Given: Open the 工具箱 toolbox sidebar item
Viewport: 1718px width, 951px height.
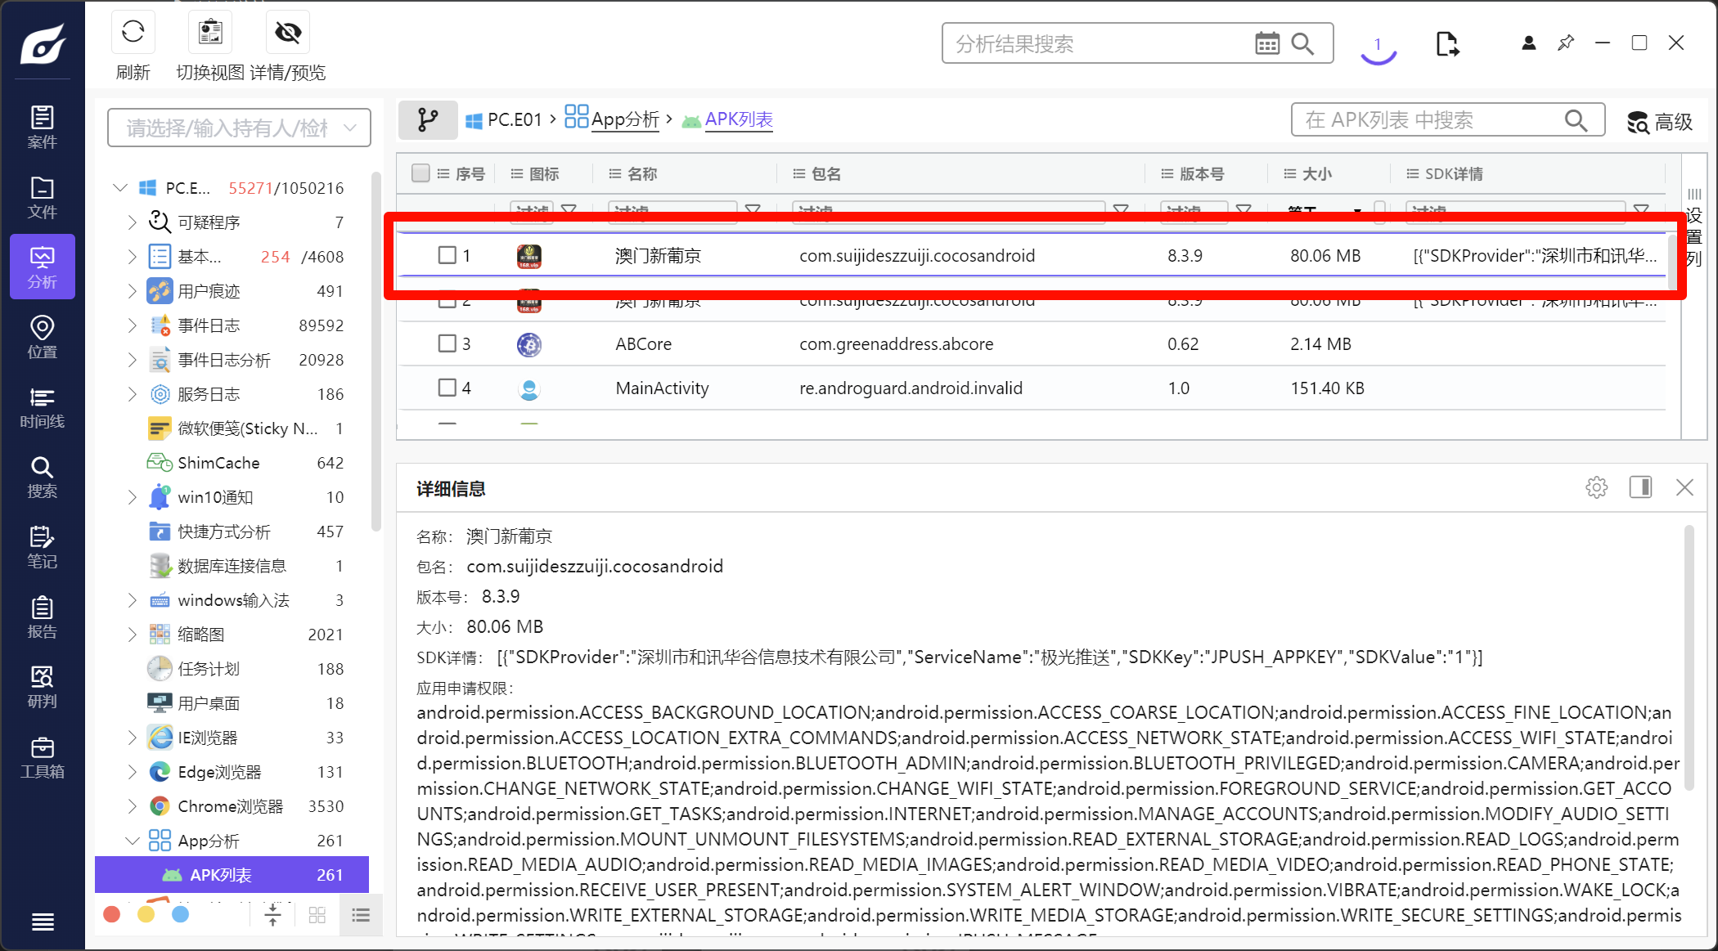Looking at the screenshot, I should [x=43, y=757].
